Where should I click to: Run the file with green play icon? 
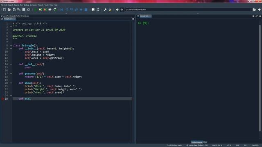point(36,10)
